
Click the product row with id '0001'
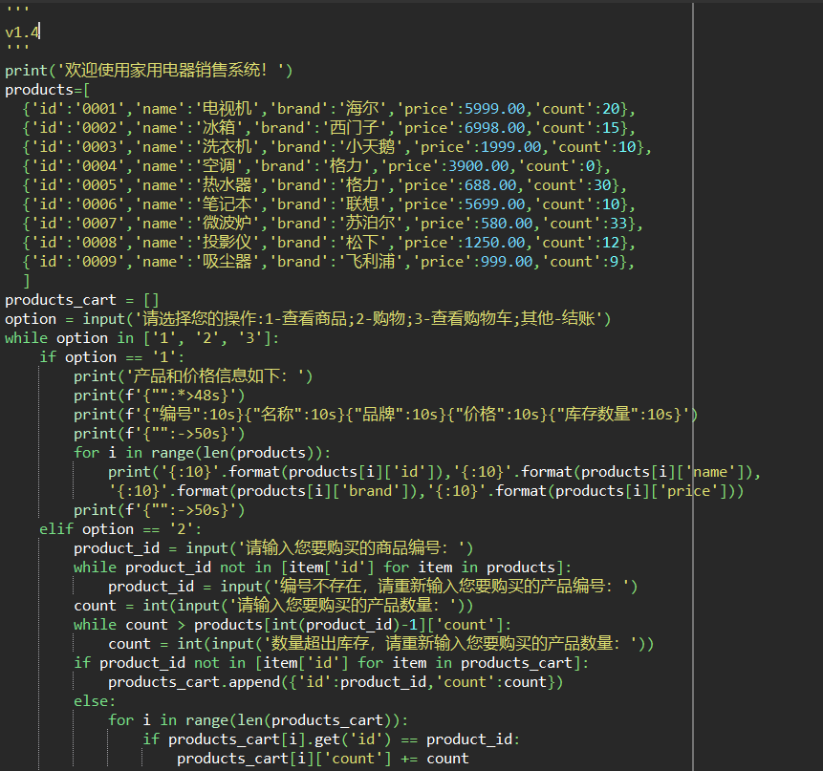tap(329, 109)
